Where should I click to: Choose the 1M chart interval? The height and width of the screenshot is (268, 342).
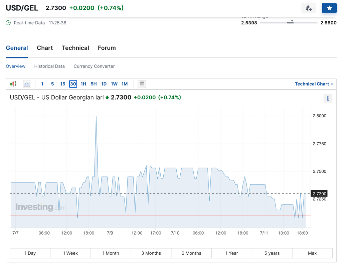(x=125, y=84)
